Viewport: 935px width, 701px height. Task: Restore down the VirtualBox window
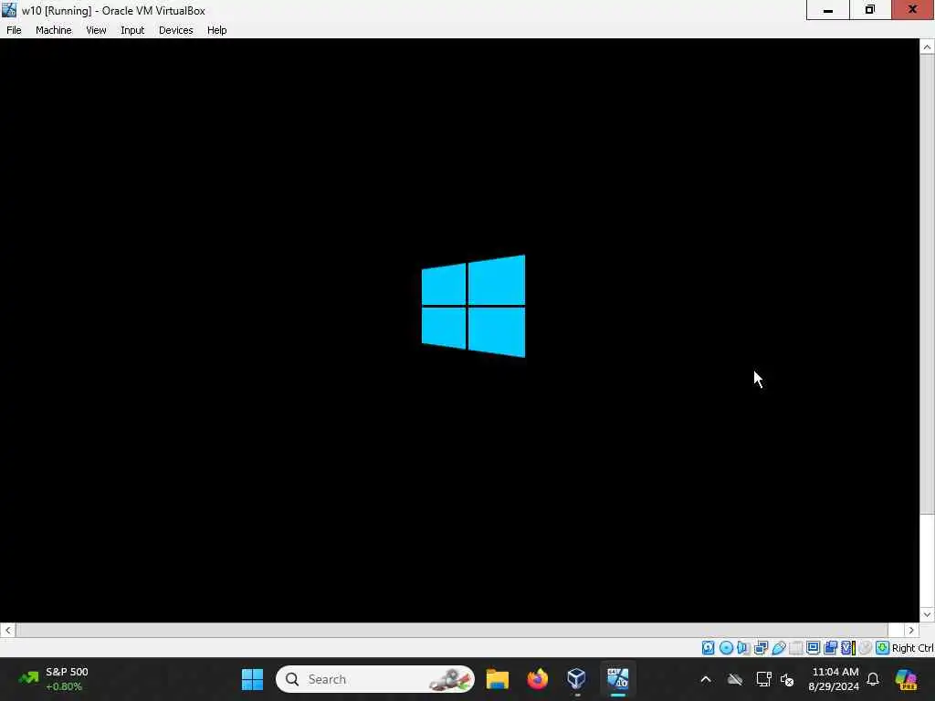pyautogui.click(x=870, y=10)
